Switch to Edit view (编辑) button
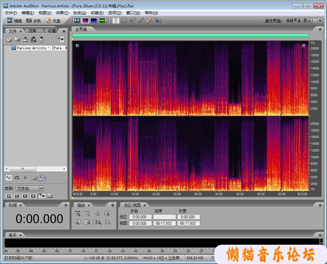This screenshot has height=264, width=327. click(x=14, y=21)
